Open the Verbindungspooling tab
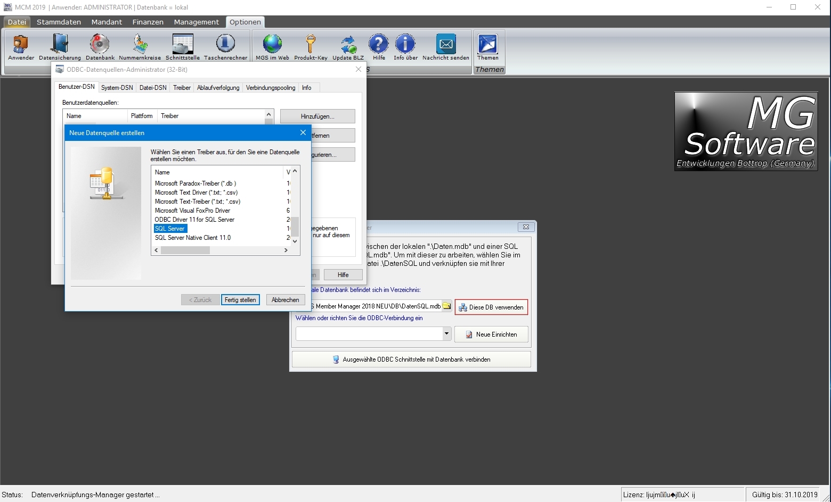The image size is (831, 502). pos(271,88)
